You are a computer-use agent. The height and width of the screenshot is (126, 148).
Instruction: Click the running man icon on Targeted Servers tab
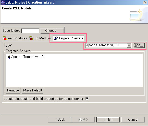pyautogui.click(x=56, y=38)
